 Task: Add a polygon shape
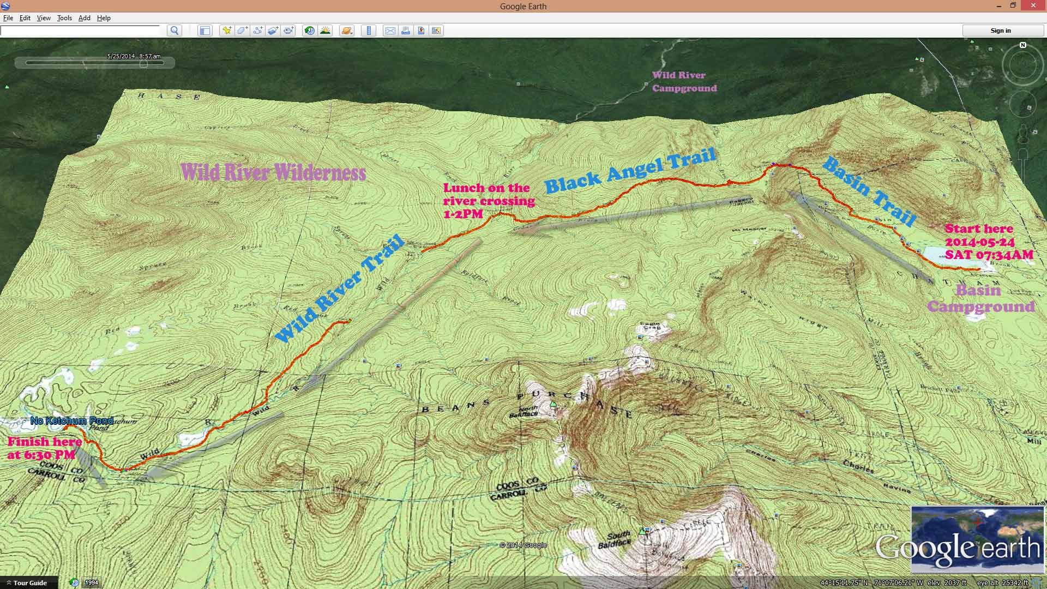[x=242, y=31]
